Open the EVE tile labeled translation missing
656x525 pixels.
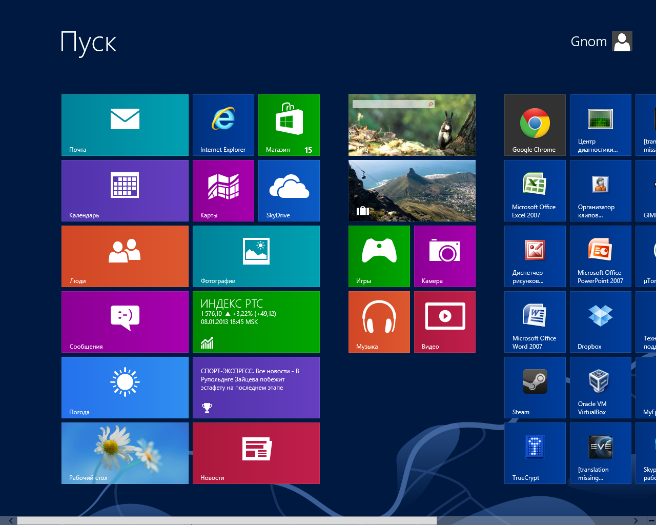(x=601, y=453)
